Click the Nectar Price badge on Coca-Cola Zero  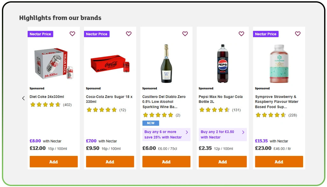97,34
